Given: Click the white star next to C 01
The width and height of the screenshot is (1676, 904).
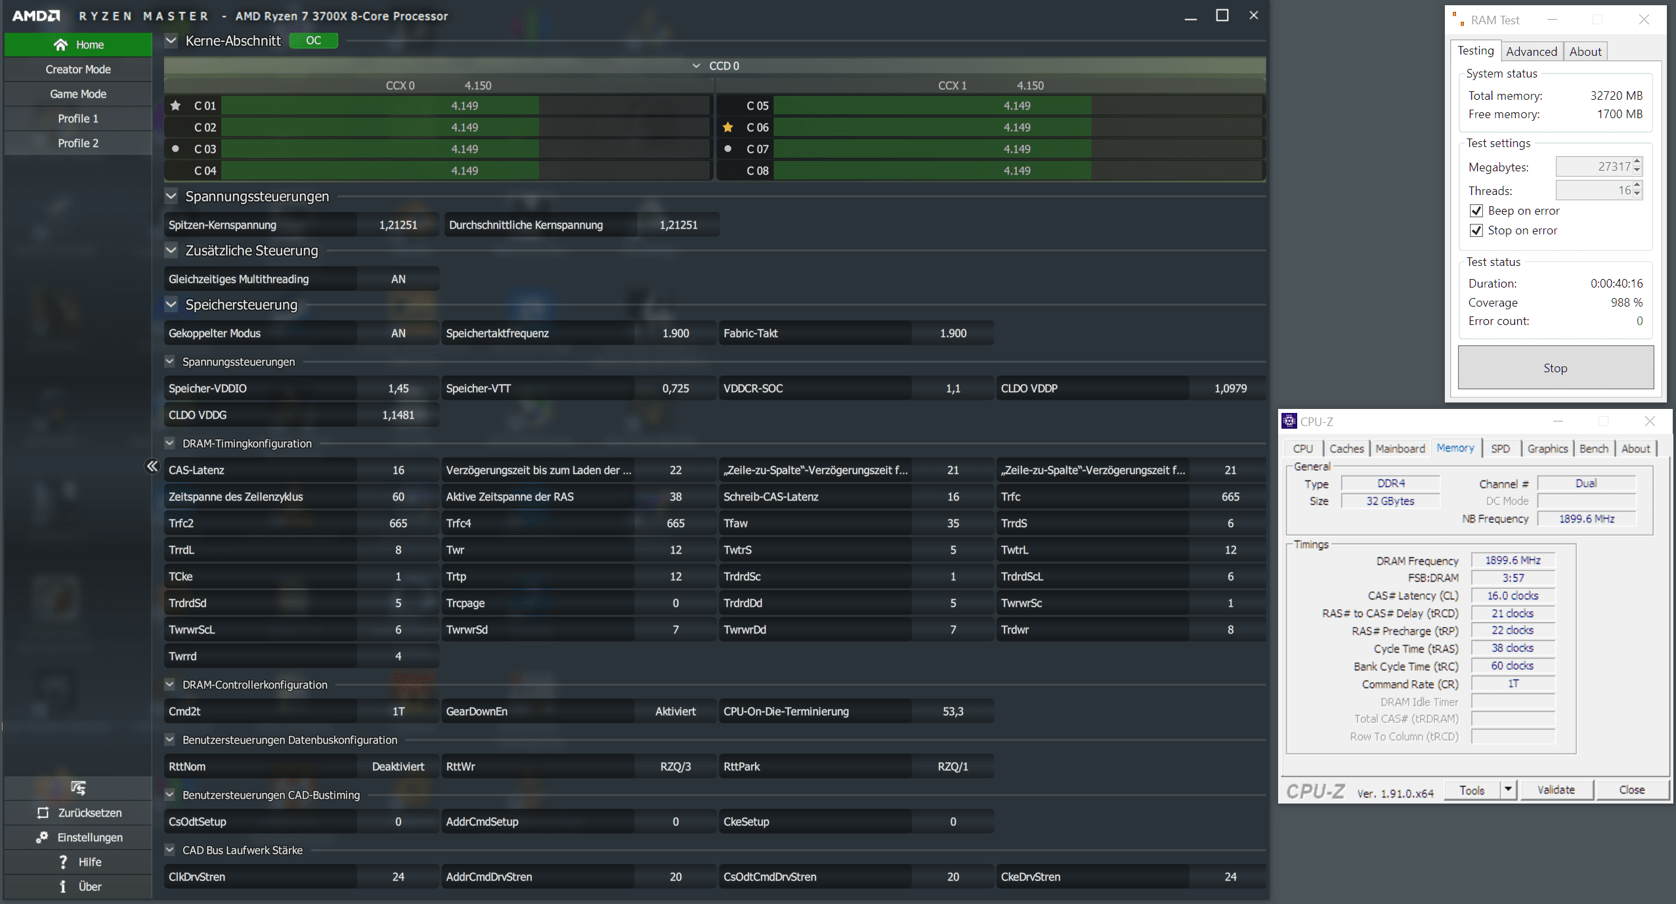Looking at the screenshot, I should [175, 106].
